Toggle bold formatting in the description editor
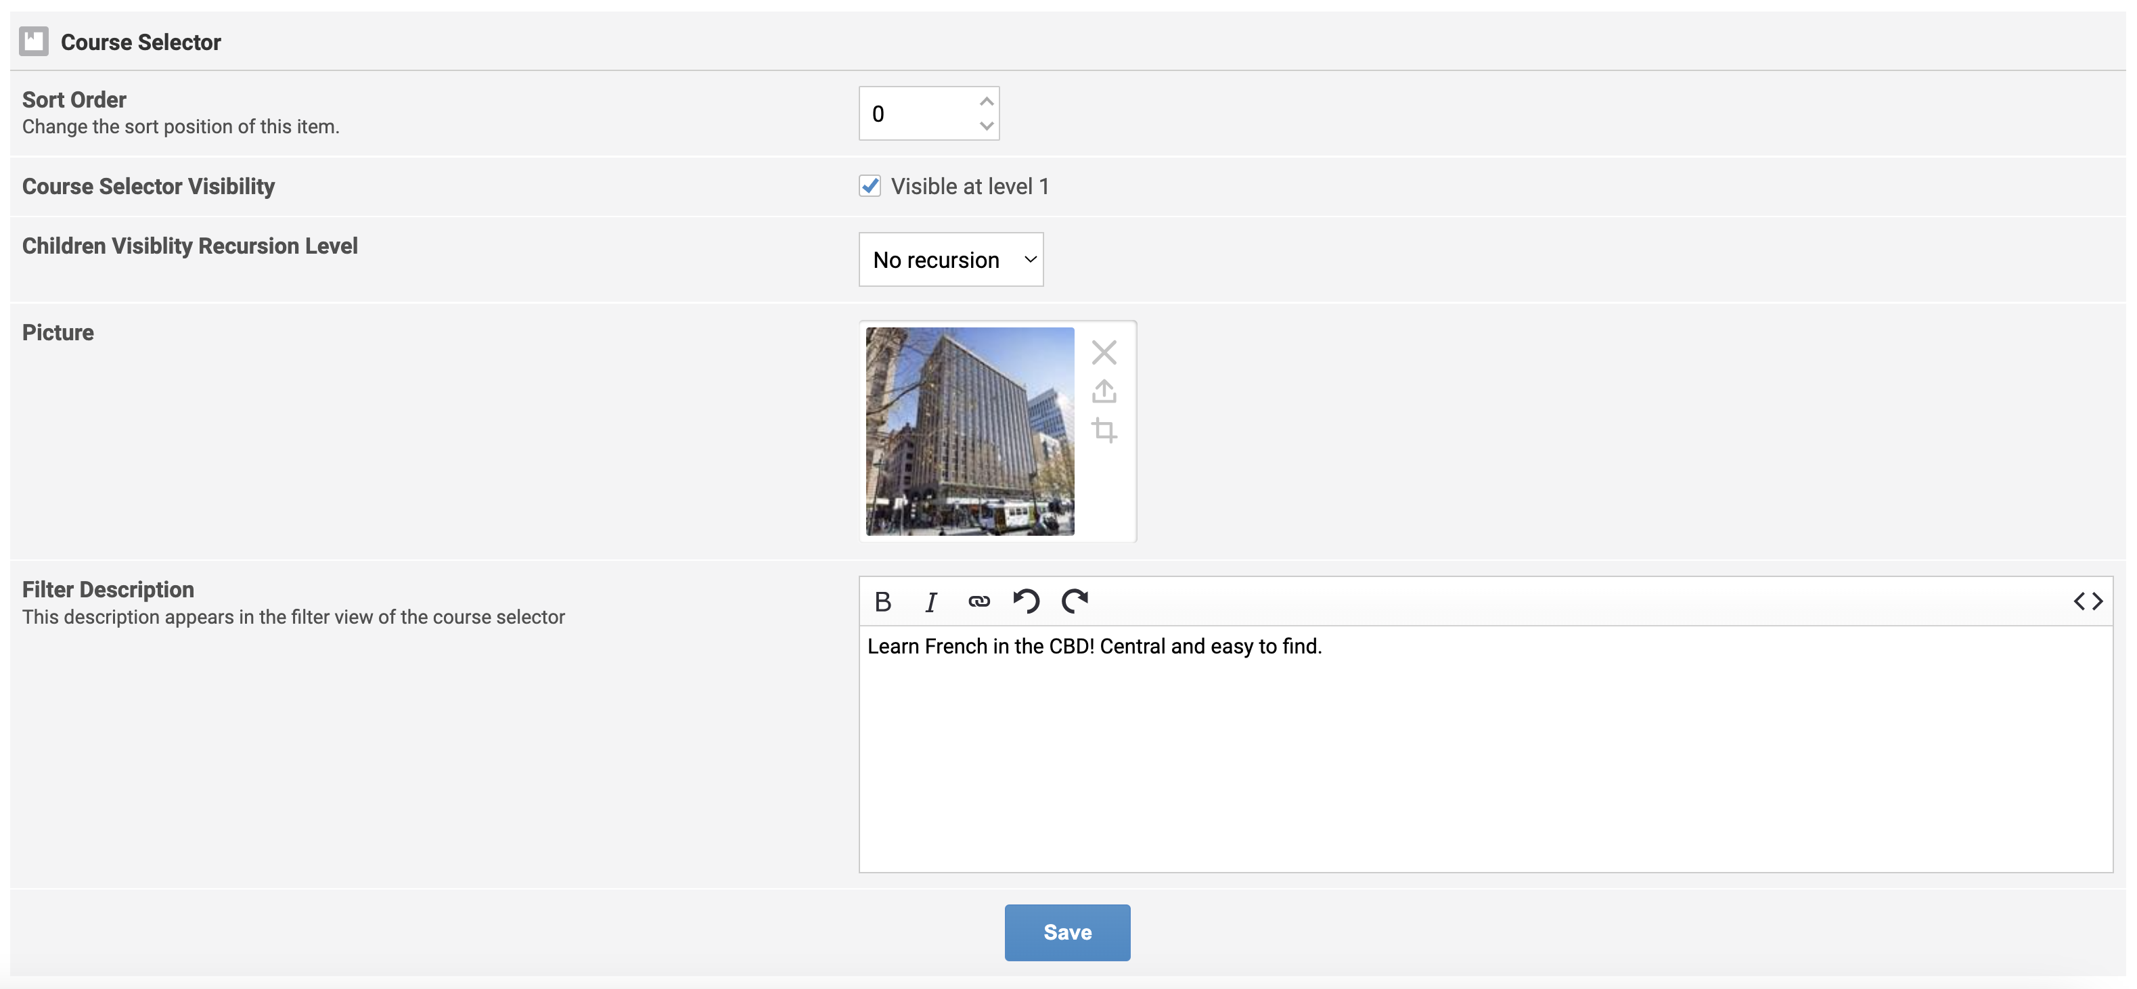Viewport: 2137px width, 989px height. 882,602
